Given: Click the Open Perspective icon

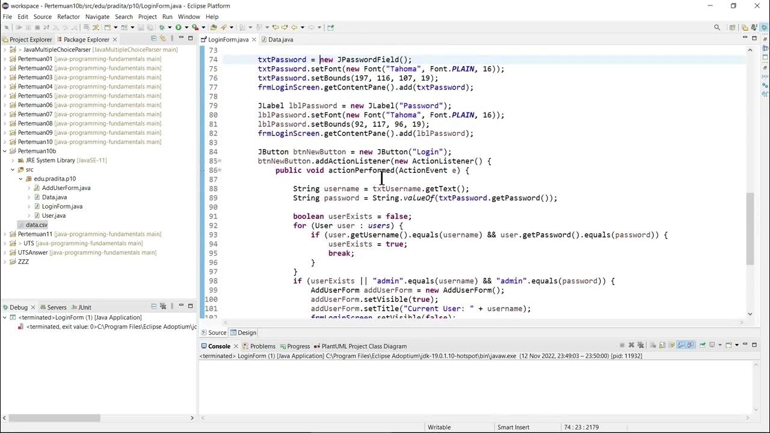Looking at the screenshot, I should pos(733,27).
